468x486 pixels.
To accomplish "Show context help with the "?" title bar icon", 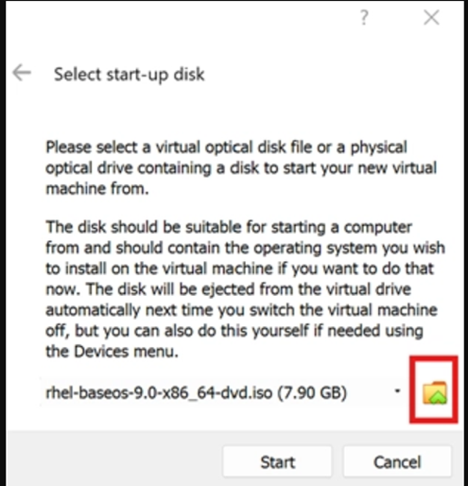I will tap(364, 17).
